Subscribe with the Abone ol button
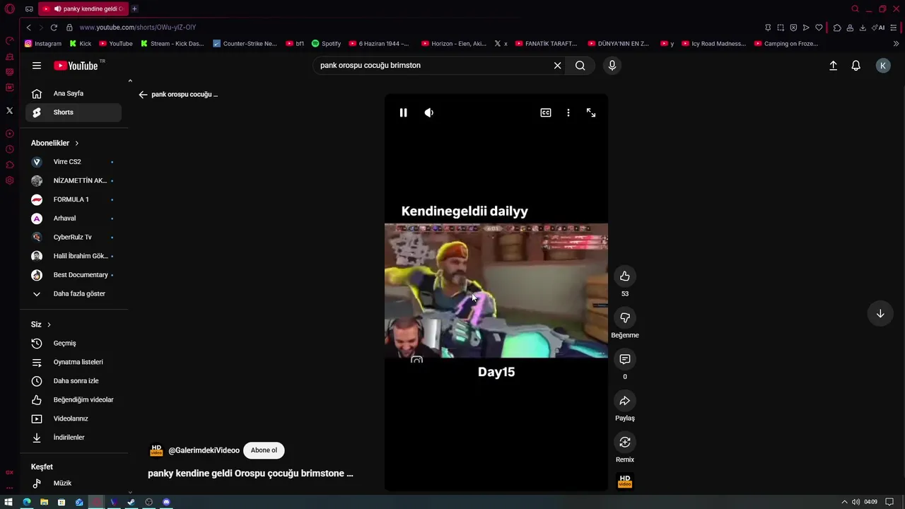Screen dimensions: 905x509 264,450
